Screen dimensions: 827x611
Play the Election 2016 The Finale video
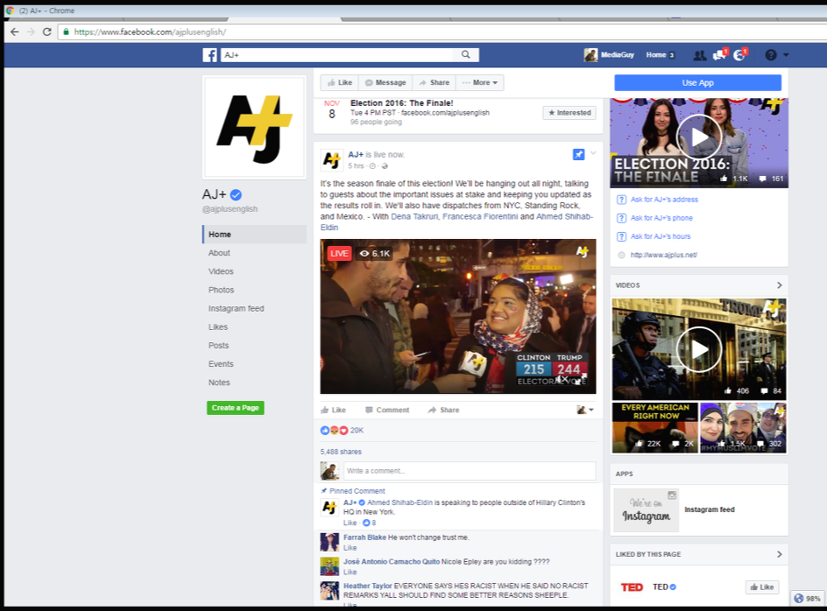click(x=699, y=137)
